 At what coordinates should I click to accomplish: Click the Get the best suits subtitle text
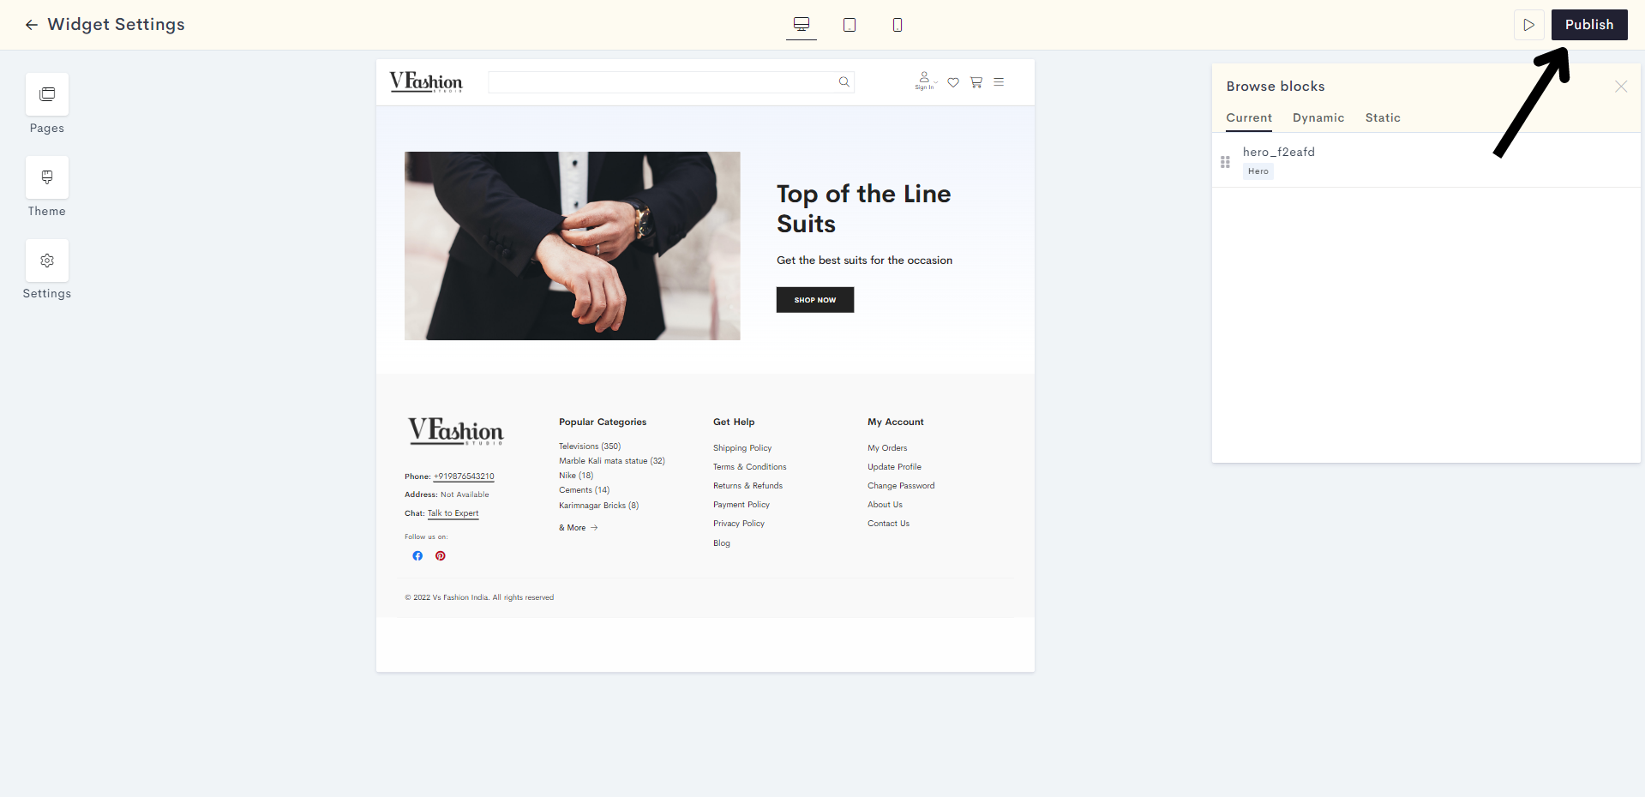pos(864,261)
